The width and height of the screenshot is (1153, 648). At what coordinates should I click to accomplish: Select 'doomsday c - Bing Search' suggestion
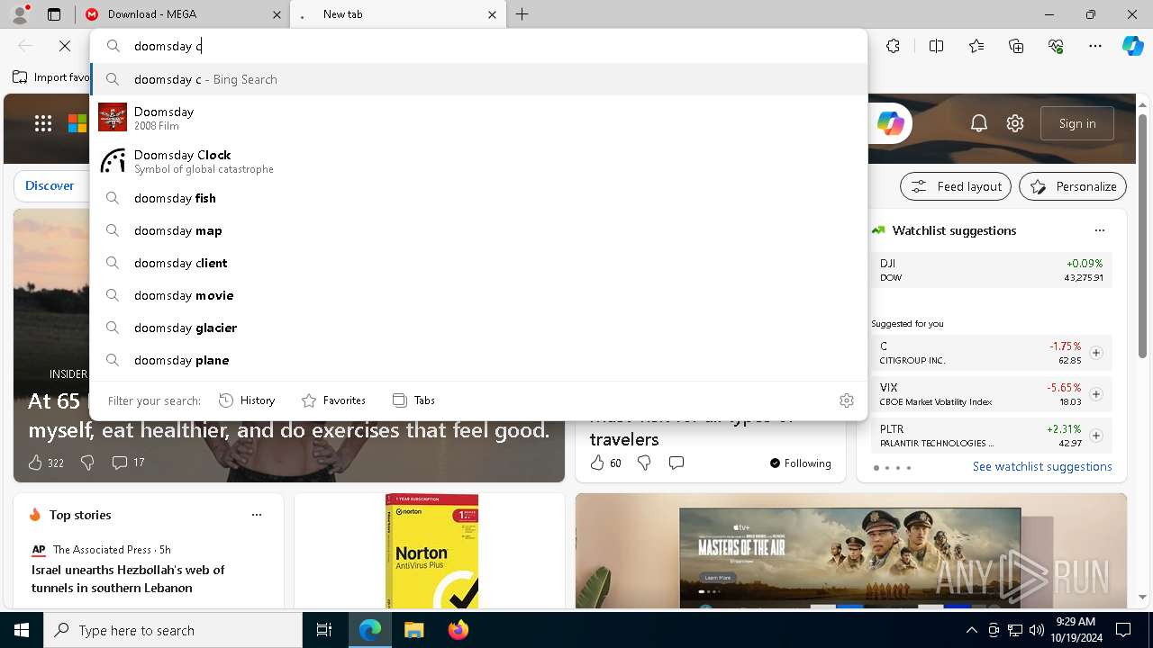click(478, 79)
